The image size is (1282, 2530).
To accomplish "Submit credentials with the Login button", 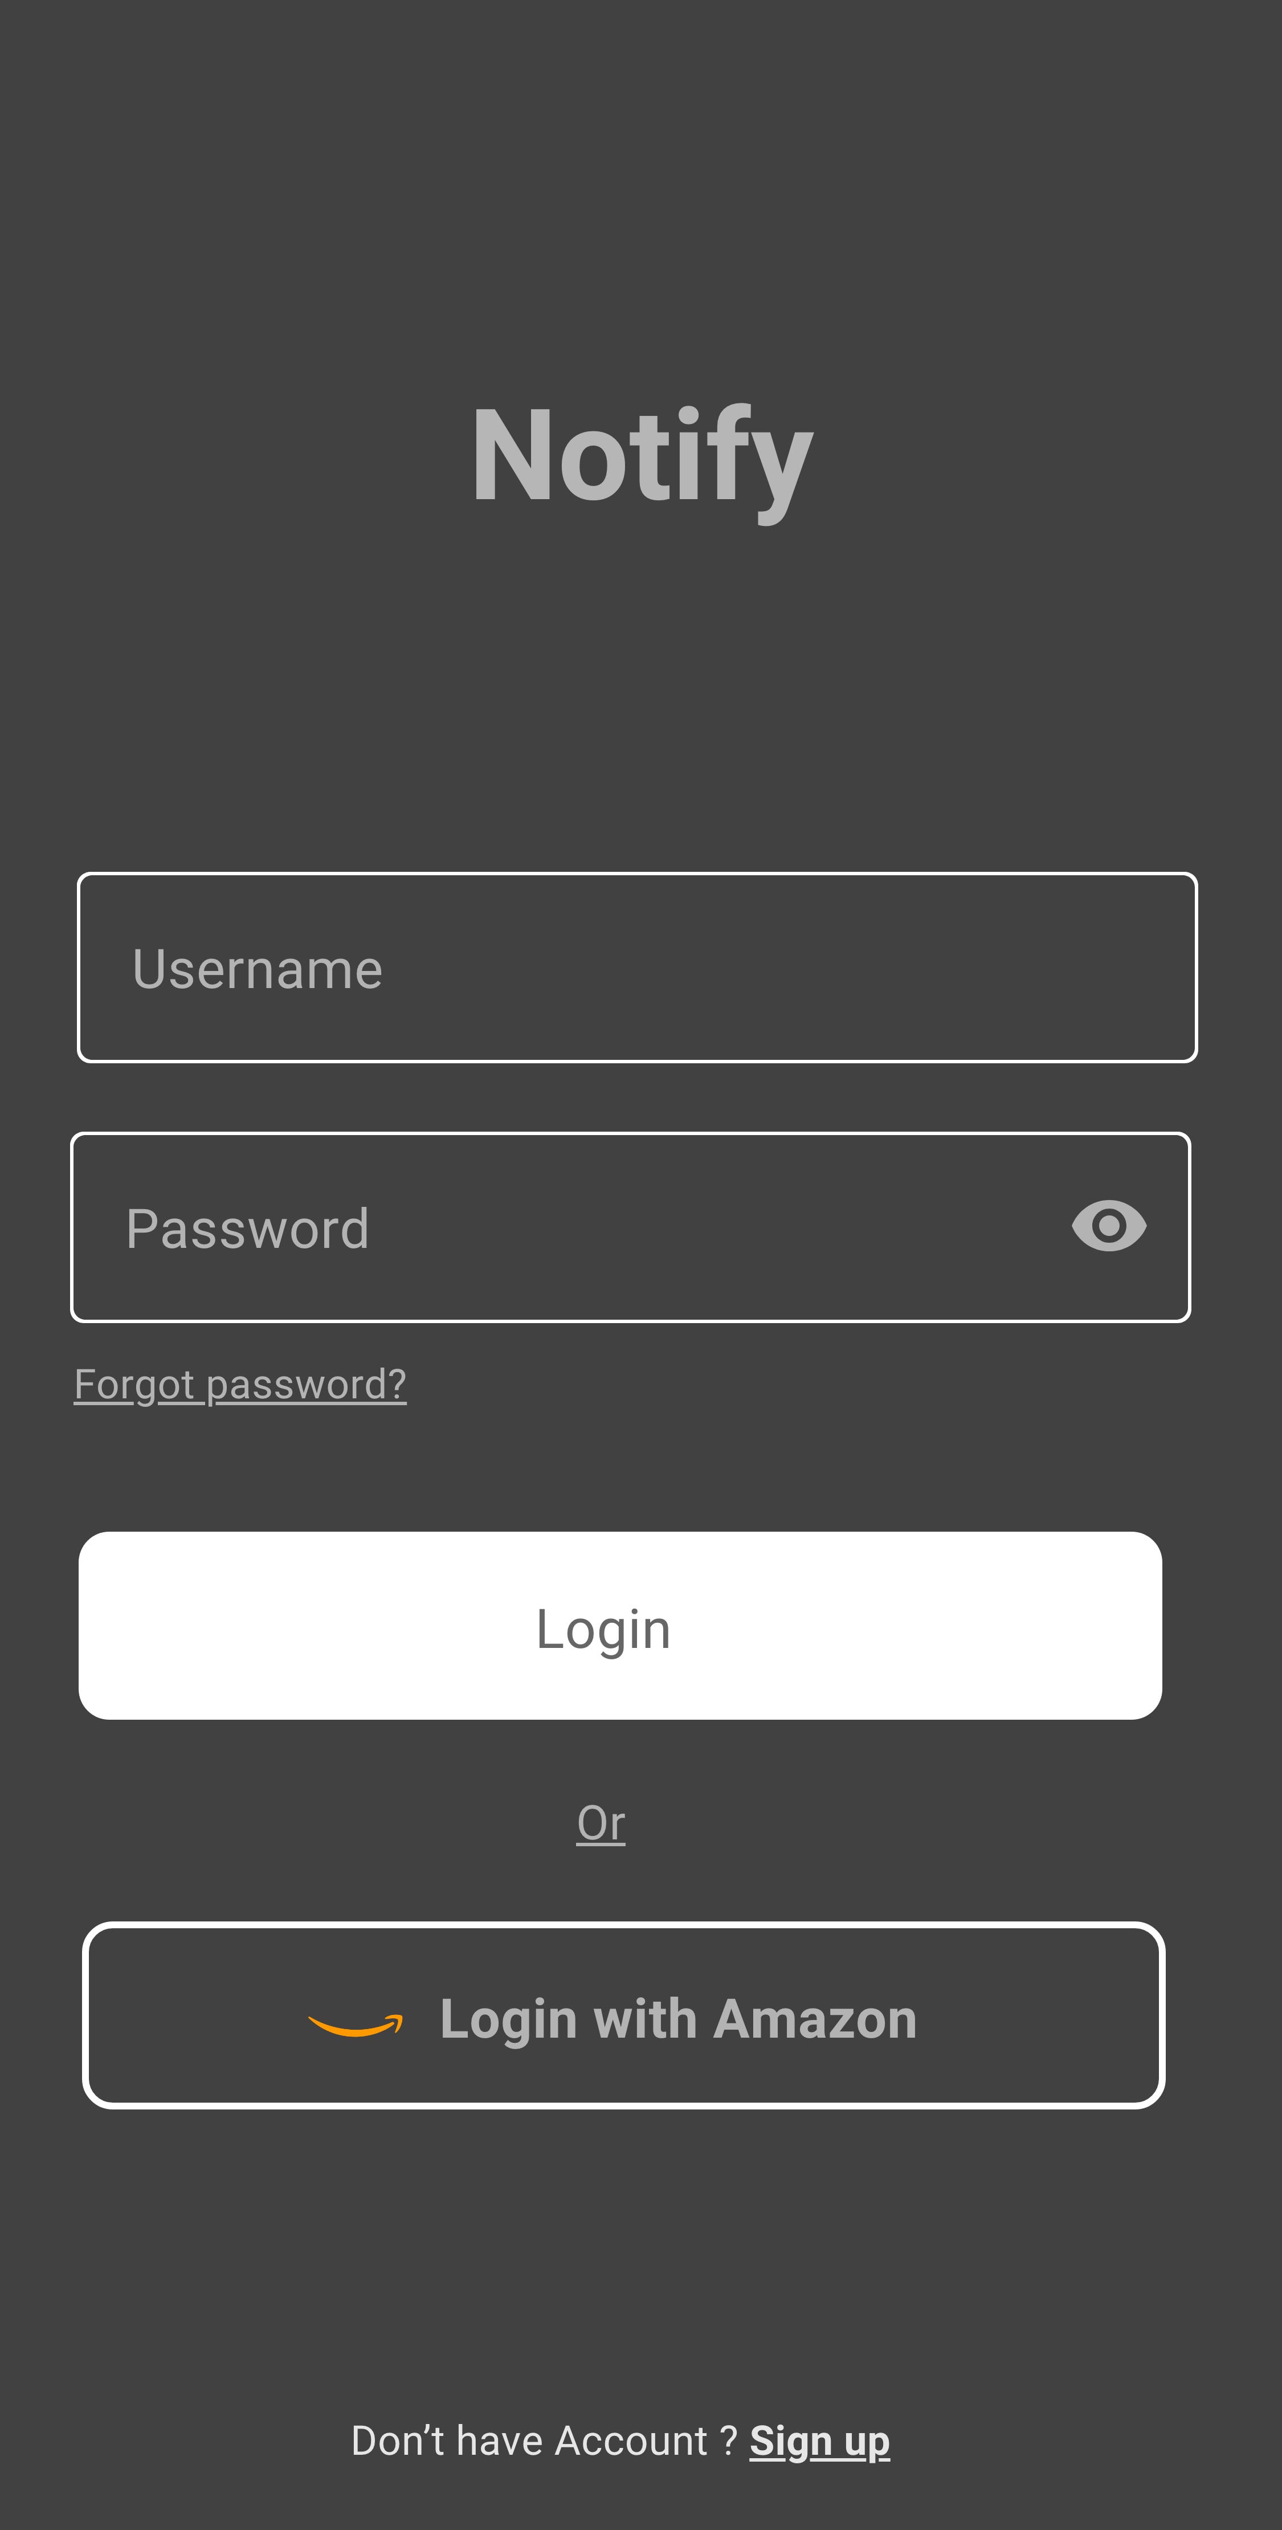I will point(620,1626).
